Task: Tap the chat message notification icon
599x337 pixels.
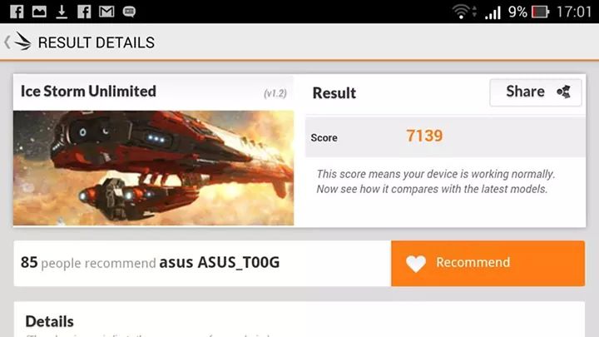Action: click(x=129, y=12)
